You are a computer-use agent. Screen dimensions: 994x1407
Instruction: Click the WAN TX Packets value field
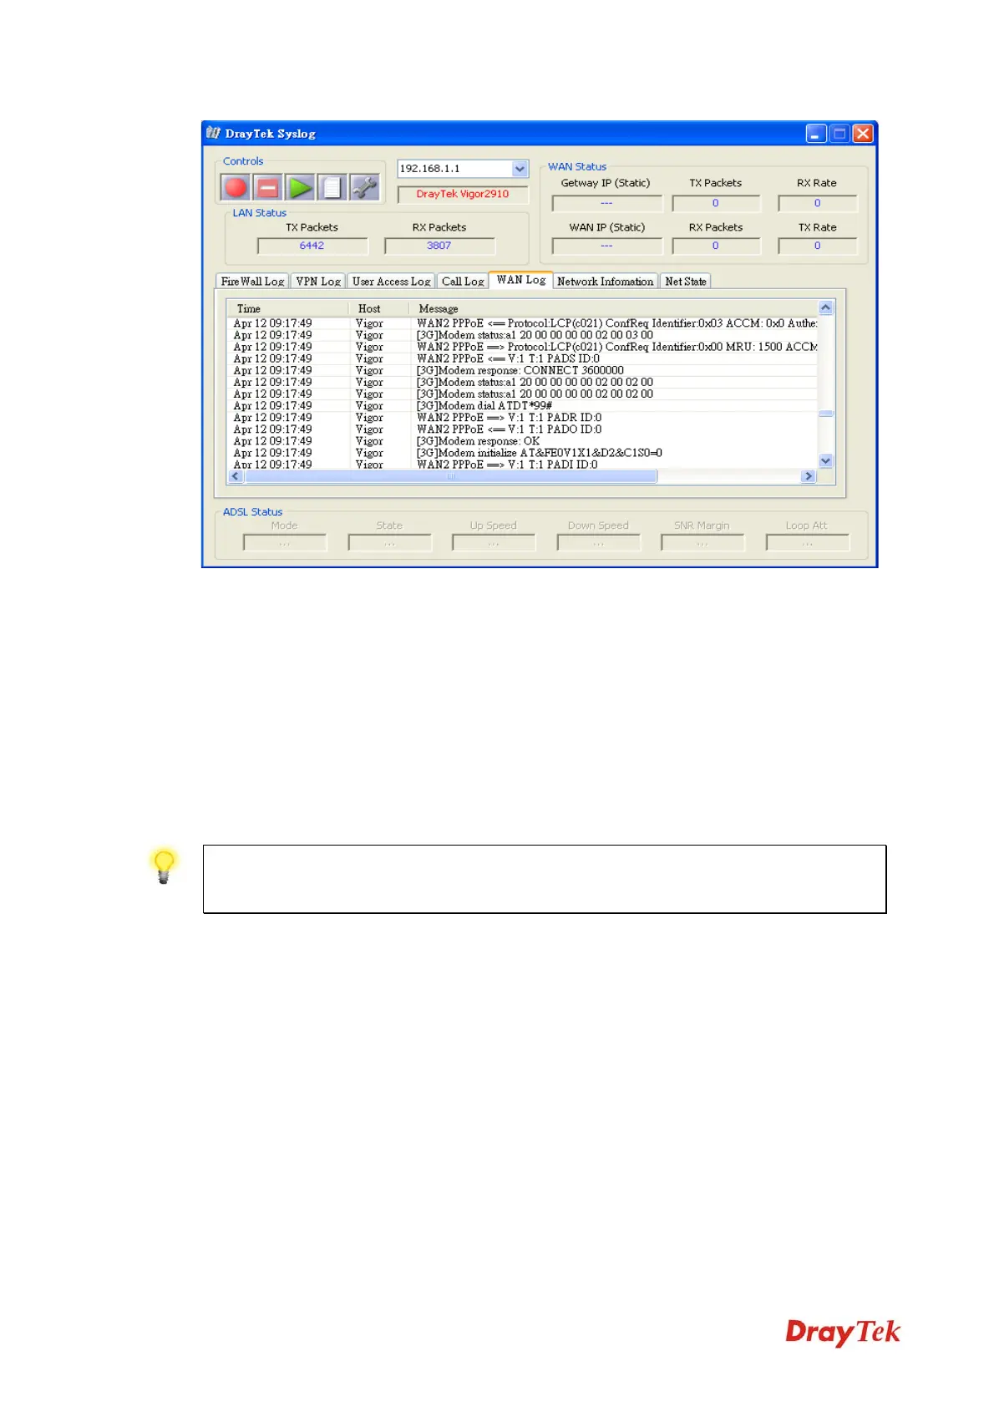[x=716, y=203]
